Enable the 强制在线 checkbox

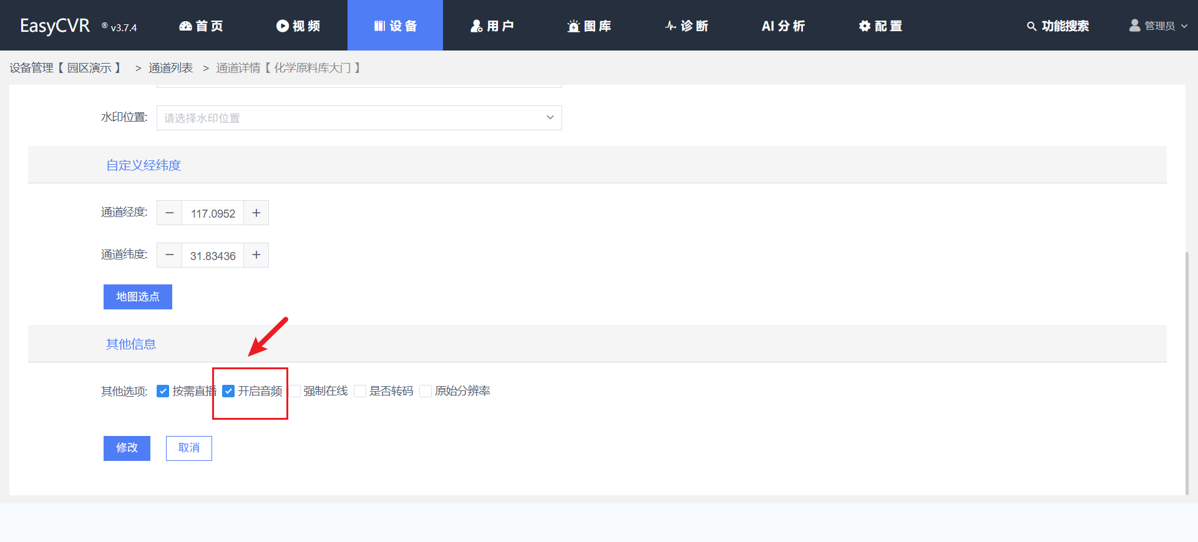click(x=295, y=391)
